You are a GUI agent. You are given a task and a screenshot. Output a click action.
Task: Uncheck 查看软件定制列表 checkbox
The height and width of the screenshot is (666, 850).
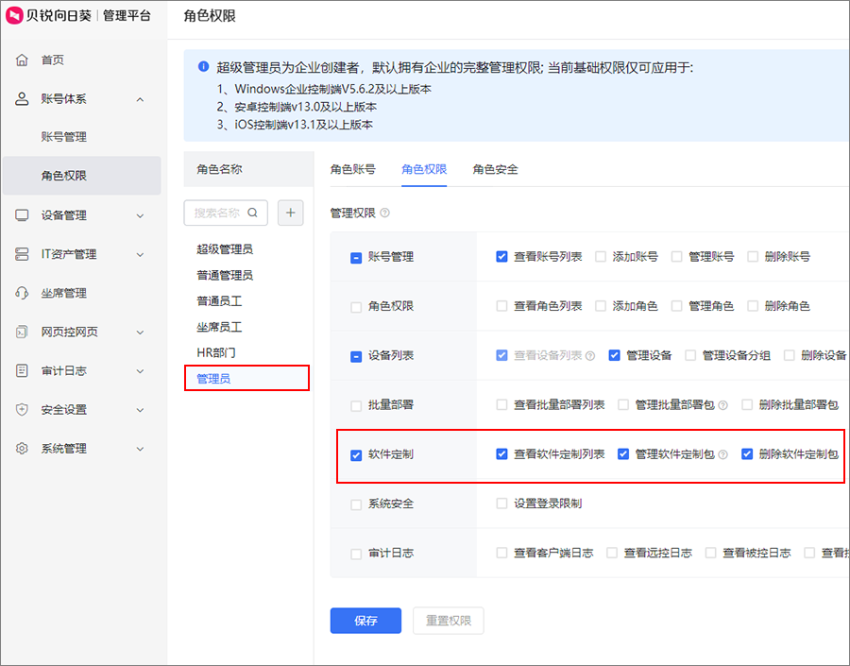502,454
